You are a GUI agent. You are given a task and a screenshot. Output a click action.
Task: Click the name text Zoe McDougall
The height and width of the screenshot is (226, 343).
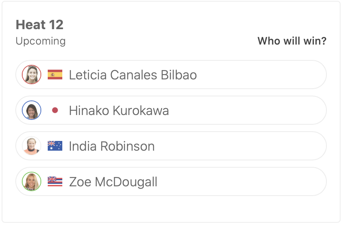(113, 182)
